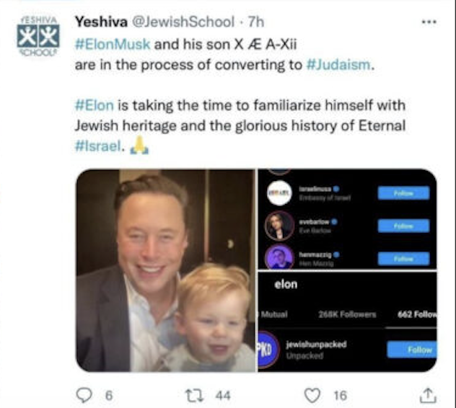
Task: Open the share upload icon
Action: click(428, 396)
